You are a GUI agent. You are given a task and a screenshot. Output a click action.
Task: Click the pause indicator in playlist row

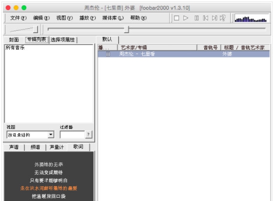(x=108, y=54)
